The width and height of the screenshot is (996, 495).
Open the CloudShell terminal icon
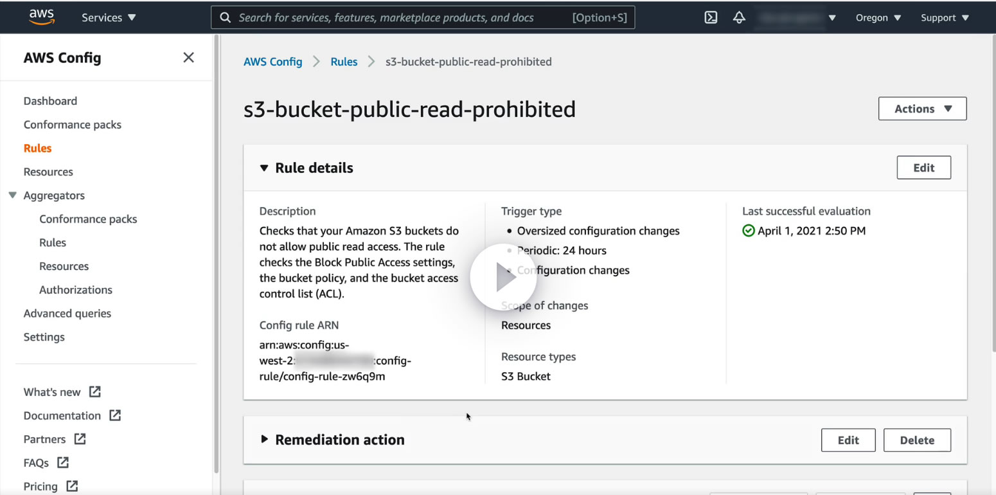(711, 17)
